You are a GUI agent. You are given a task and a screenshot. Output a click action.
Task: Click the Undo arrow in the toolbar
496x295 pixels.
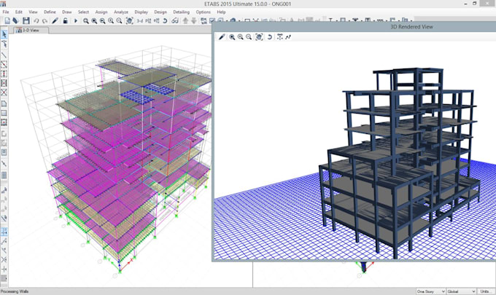(x=36, y=20)
